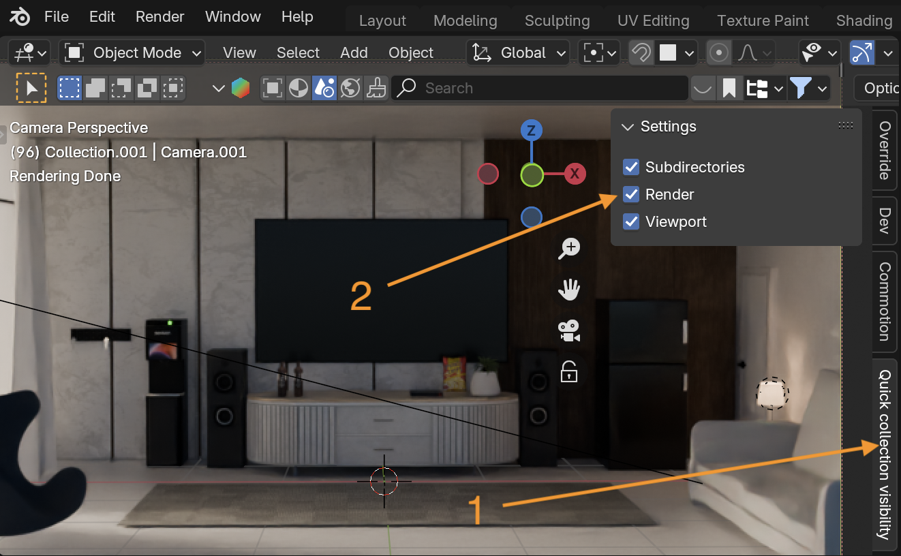Open the File menu
Screen dimensions: 901x556
click(x=57, y=16)
